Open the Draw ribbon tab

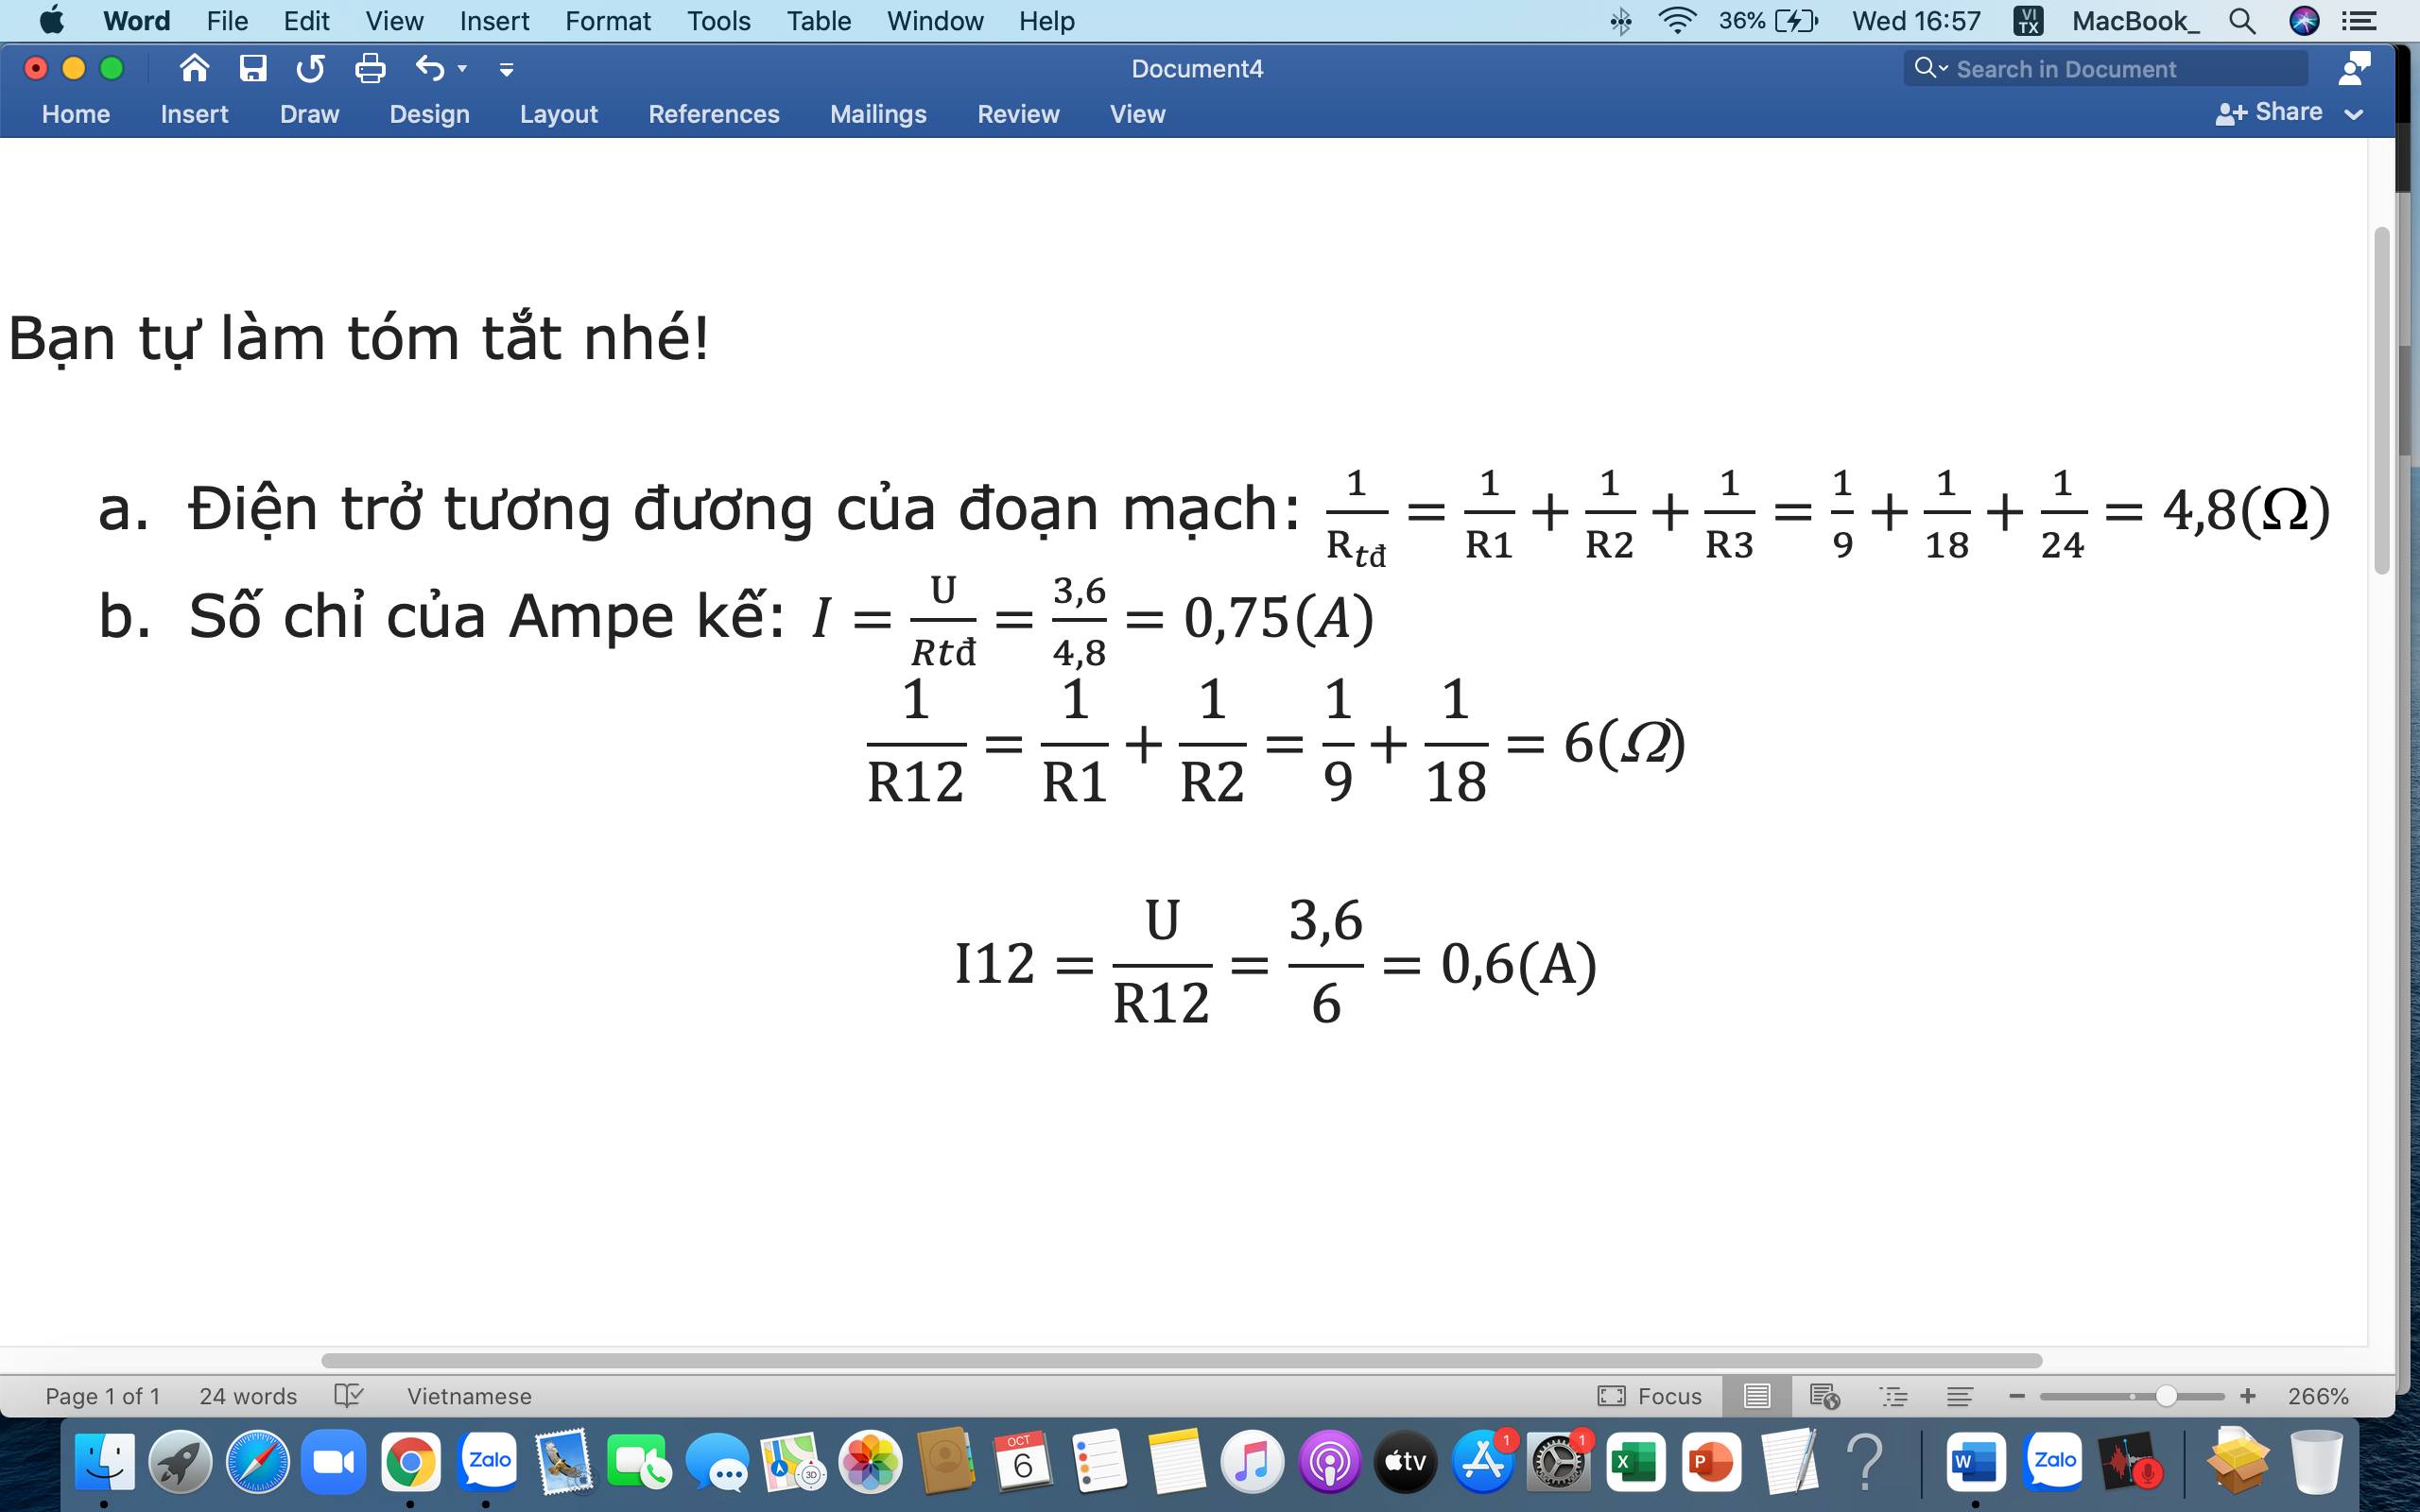[x=309, y=114]
